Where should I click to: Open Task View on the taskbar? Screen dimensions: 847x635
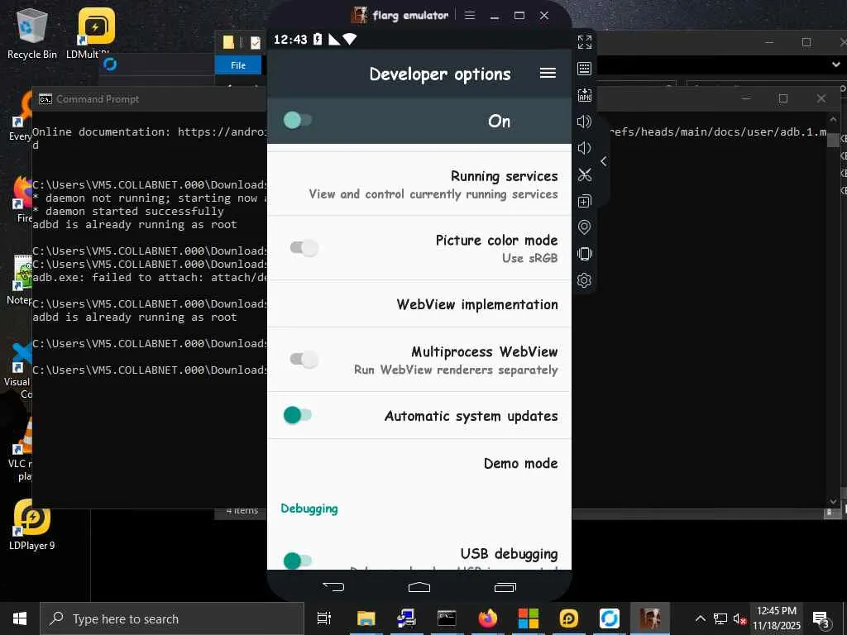pyautogui.click(x=324, y=618)
